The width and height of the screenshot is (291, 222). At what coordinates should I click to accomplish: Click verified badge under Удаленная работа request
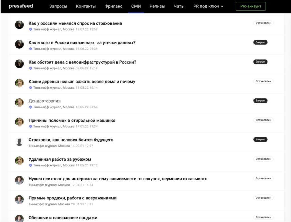(30, 165)
